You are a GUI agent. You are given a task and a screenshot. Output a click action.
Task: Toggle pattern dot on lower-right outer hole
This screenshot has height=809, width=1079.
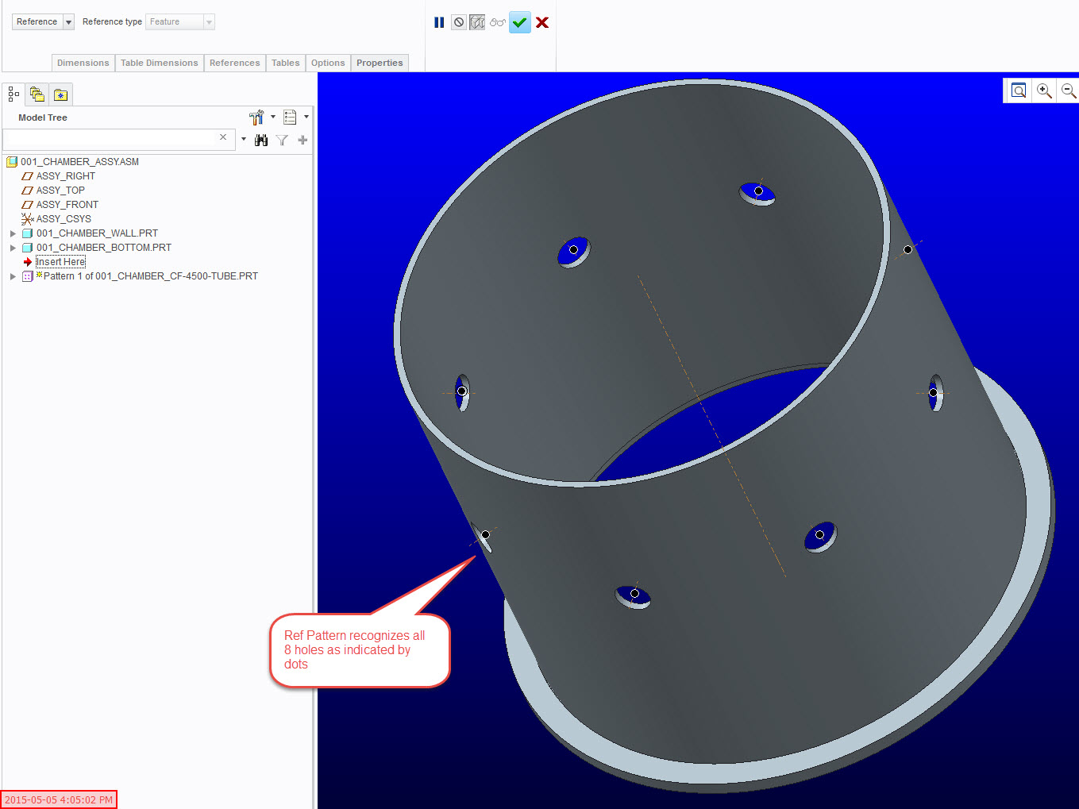click(x=819, y=534)
